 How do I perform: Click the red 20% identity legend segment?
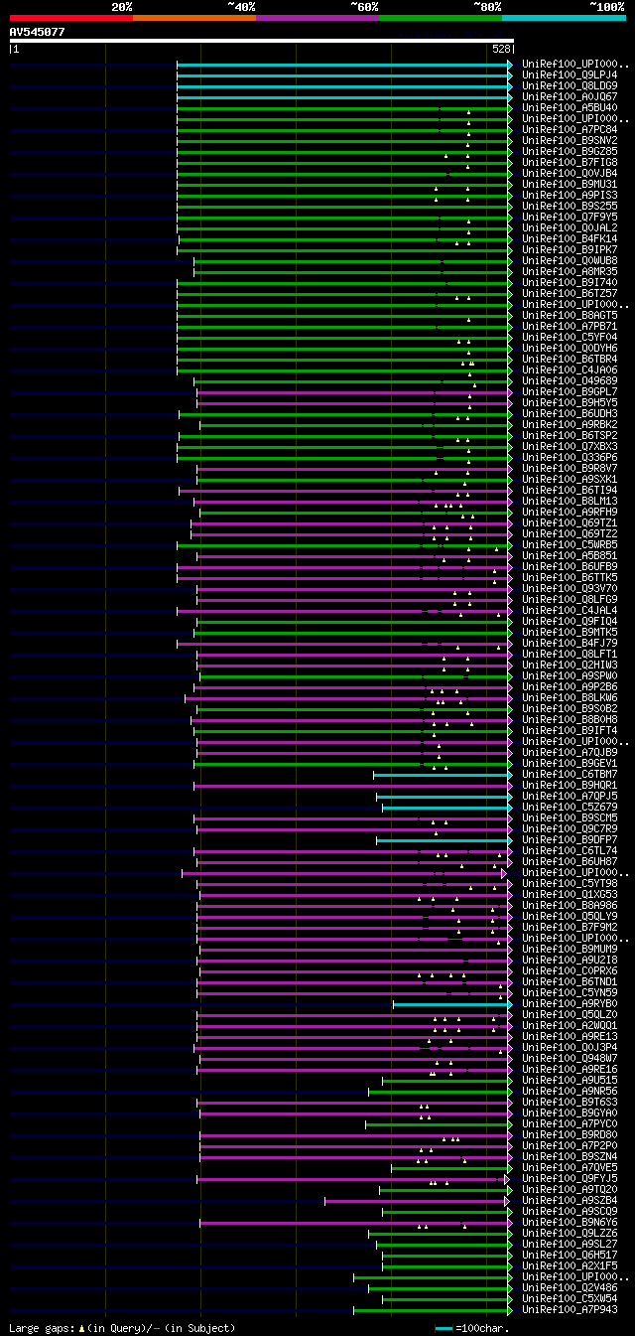[x=71, y=17]
